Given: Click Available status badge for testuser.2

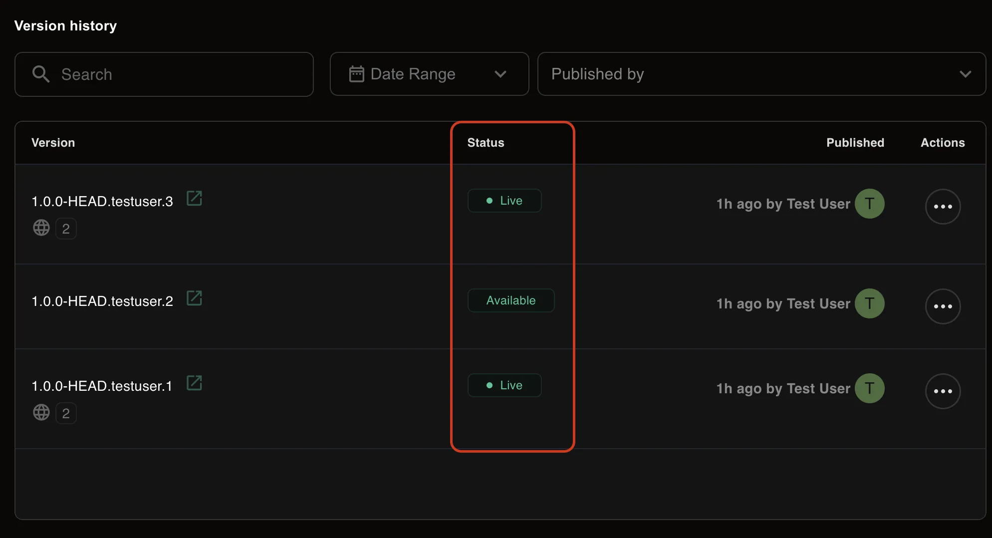Looking at the screenshot, I should 511,300.
